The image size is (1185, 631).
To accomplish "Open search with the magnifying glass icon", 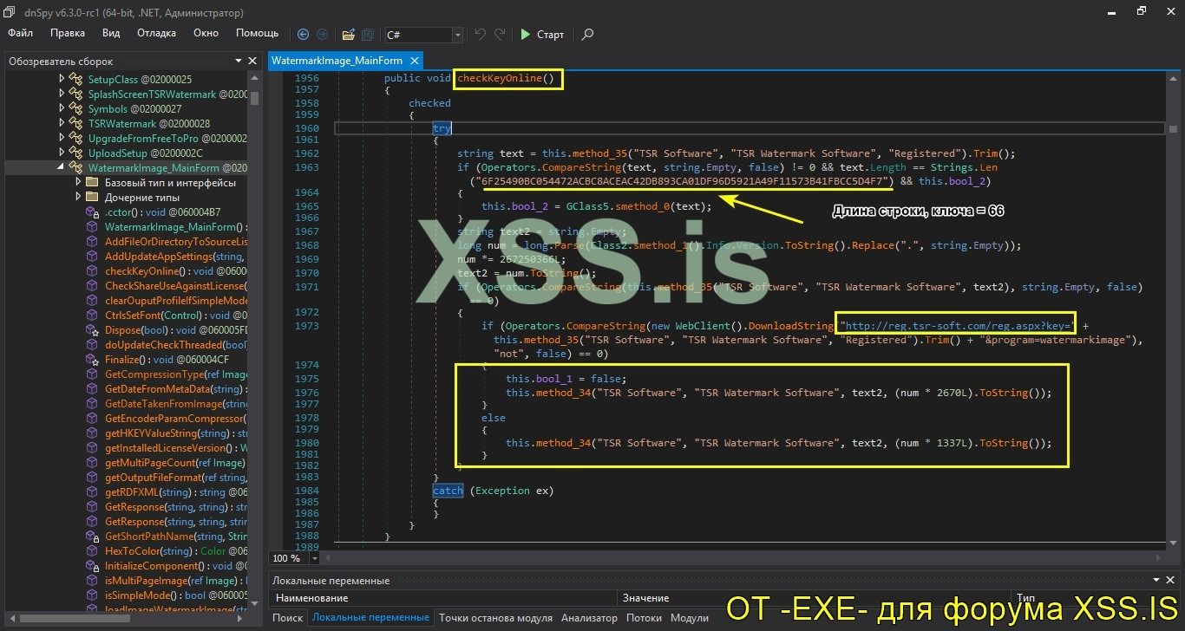I will point(587,35).
